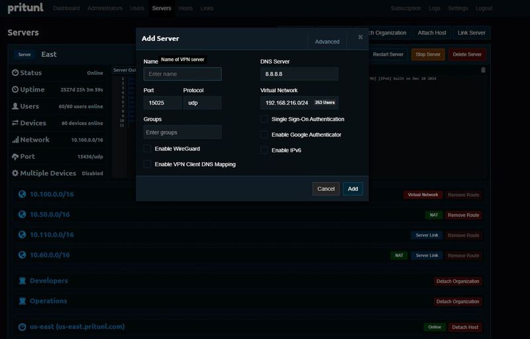Click the tower icon next to Operations organization
Viewport: 530px width, 339px height.
click(22, 301)
